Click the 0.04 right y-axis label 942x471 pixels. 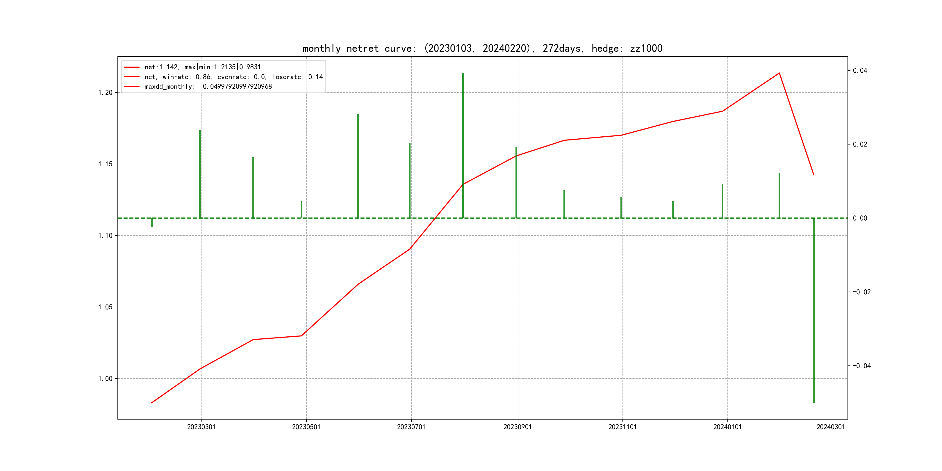tap(860, 71)
